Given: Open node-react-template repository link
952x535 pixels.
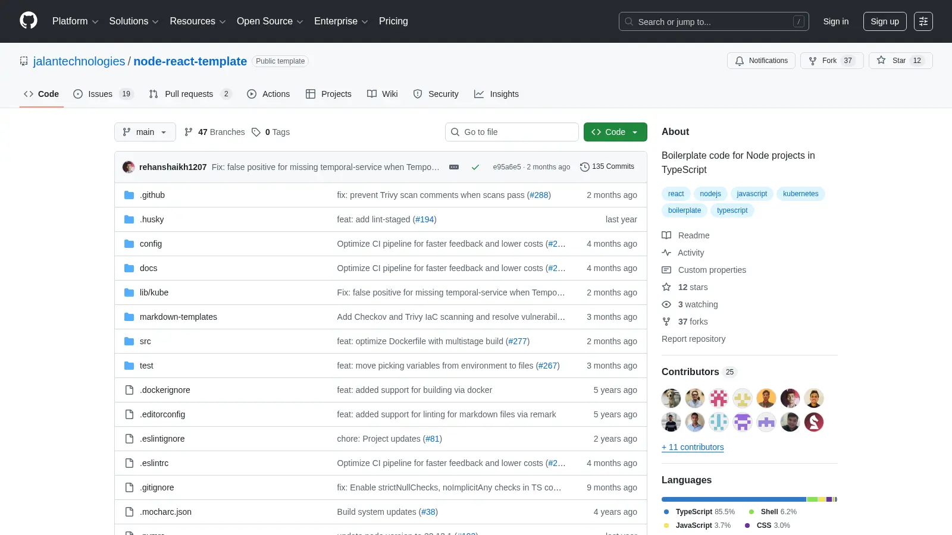Looking at the screenshot, I should click(x=190, y=61).
